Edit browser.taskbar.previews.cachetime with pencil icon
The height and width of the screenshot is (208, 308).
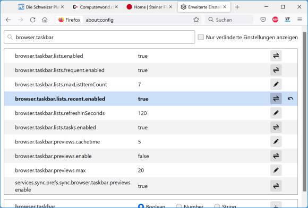276,142
